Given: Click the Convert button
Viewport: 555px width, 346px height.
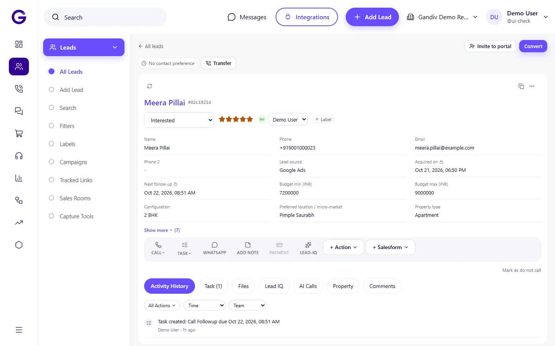Looking at the screenshot, I should (533, 46).
